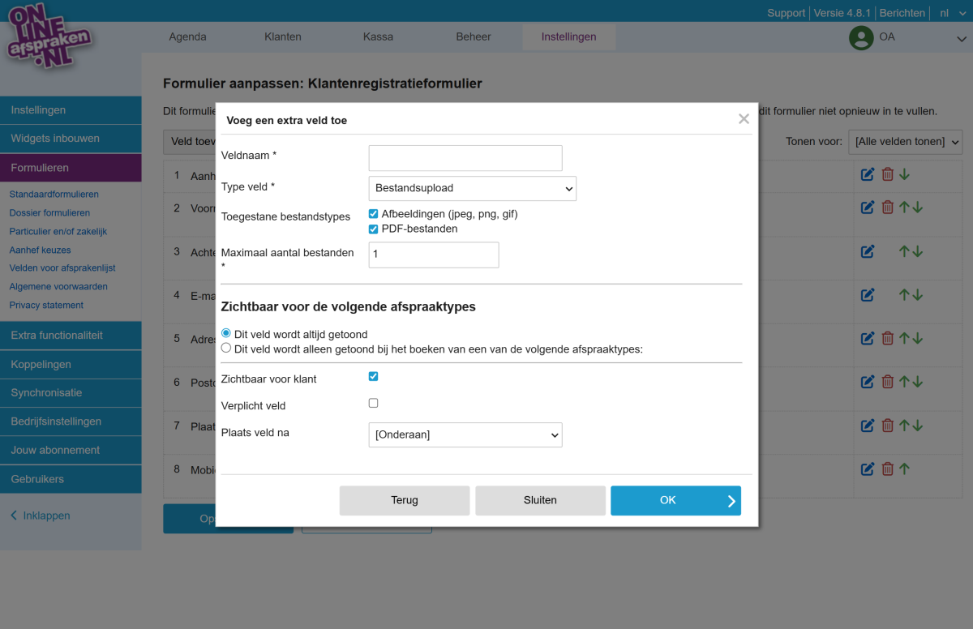Viewport: 973px width, 629px height.
Task: Move field row 3 down with arrow
Action: point(918,251)
